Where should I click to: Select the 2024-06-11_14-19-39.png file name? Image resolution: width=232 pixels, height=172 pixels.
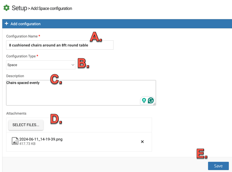[41, 139]
